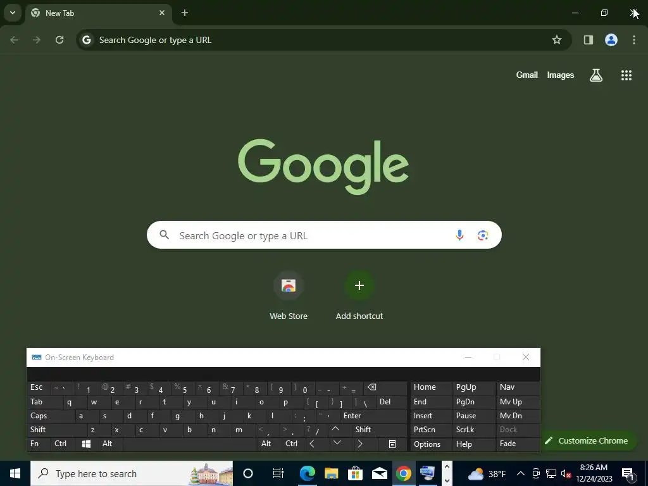Tap the Del key on the On-Screen Keyboard
This screenshot has height=486, width=648.
(x=392, y=402)
